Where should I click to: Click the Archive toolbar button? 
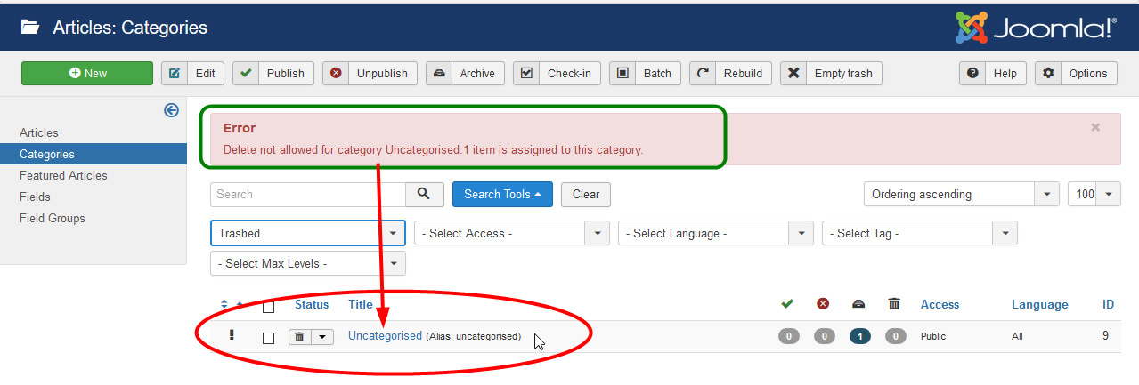point(465,73)
